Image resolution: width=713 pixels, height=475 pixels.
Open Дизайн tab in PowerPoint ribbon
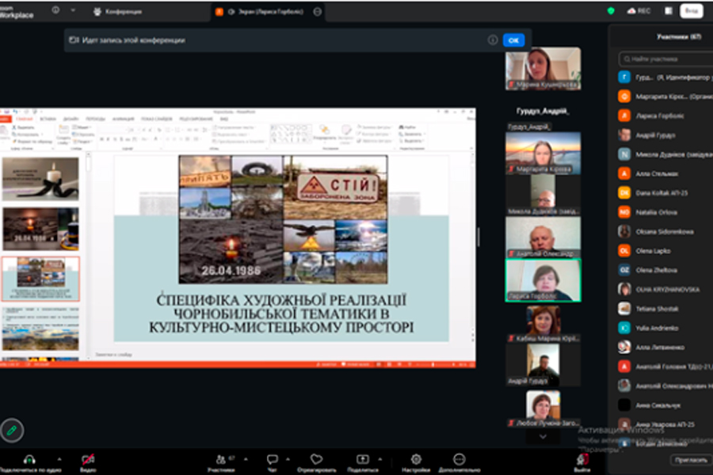pos(71,119)
